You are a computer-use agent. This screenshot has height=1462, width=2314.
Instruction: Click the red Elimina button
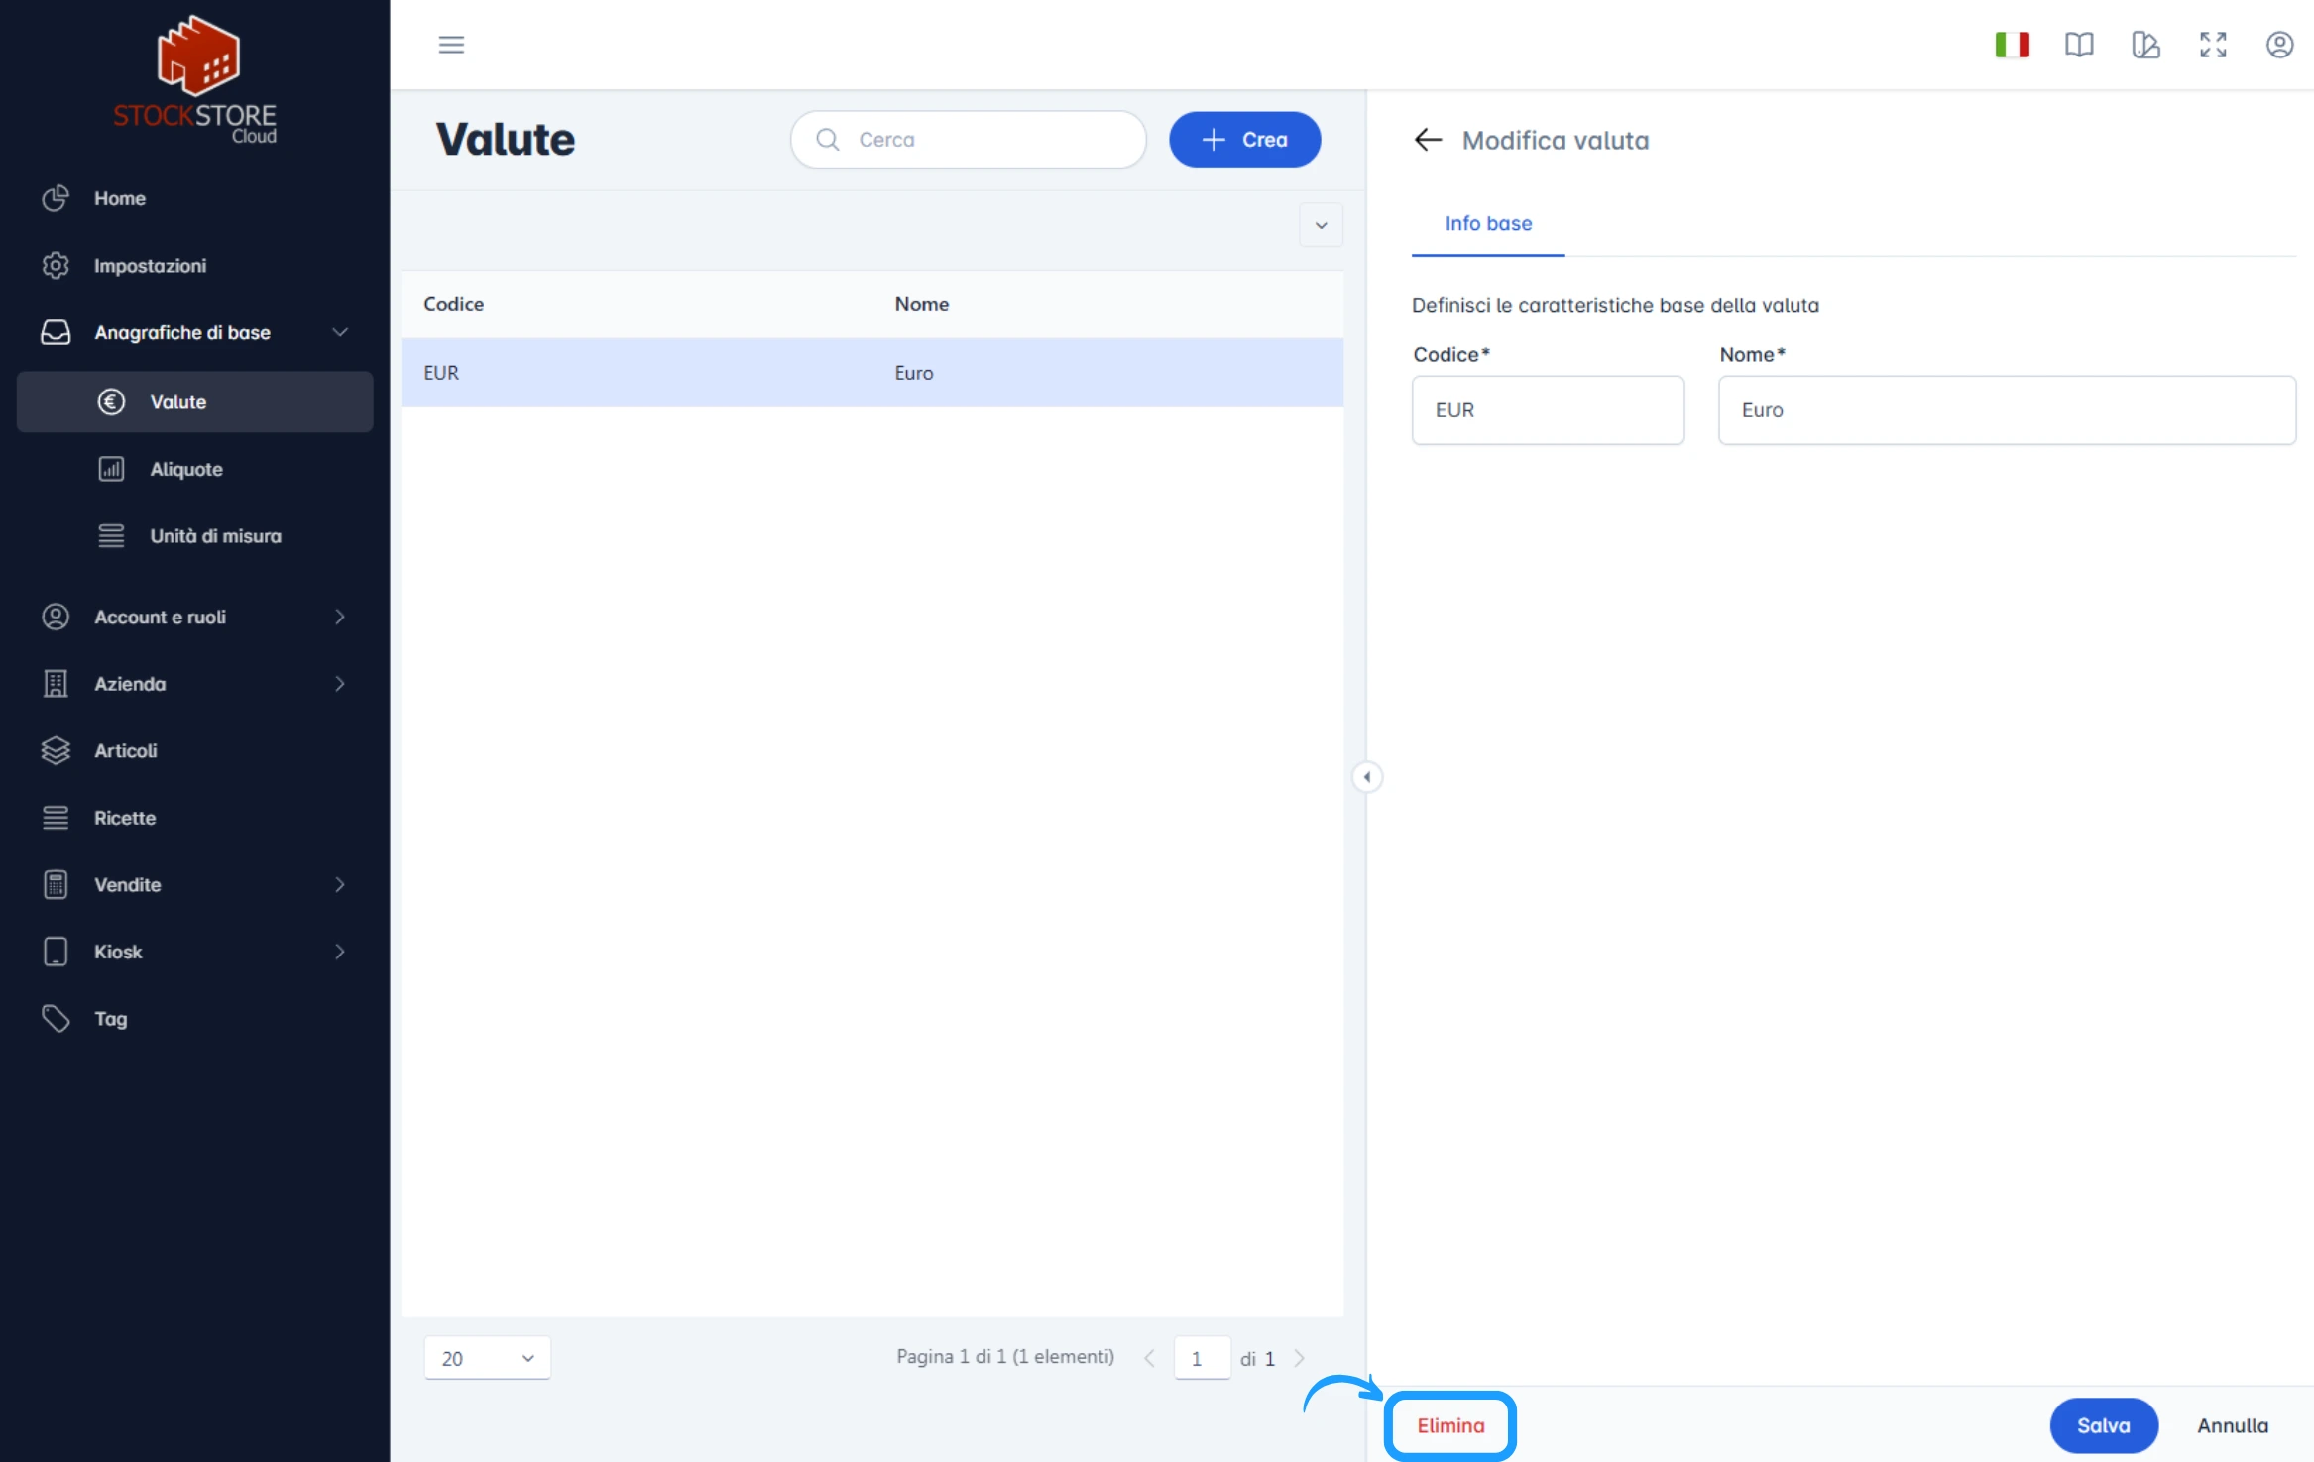click(x=1450, y=1425)
